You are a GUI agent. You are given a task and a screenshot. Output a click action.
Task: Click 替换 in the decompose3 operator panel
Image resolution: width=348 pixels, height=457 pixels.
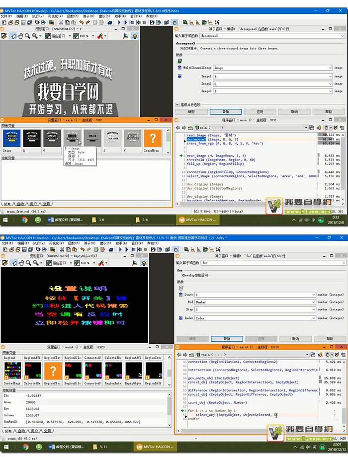tap(226, 112)
